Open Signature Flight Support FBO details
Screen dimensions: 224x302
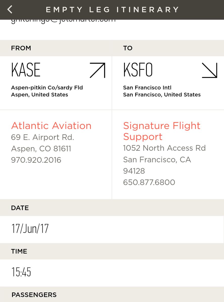tap(161, 131)
